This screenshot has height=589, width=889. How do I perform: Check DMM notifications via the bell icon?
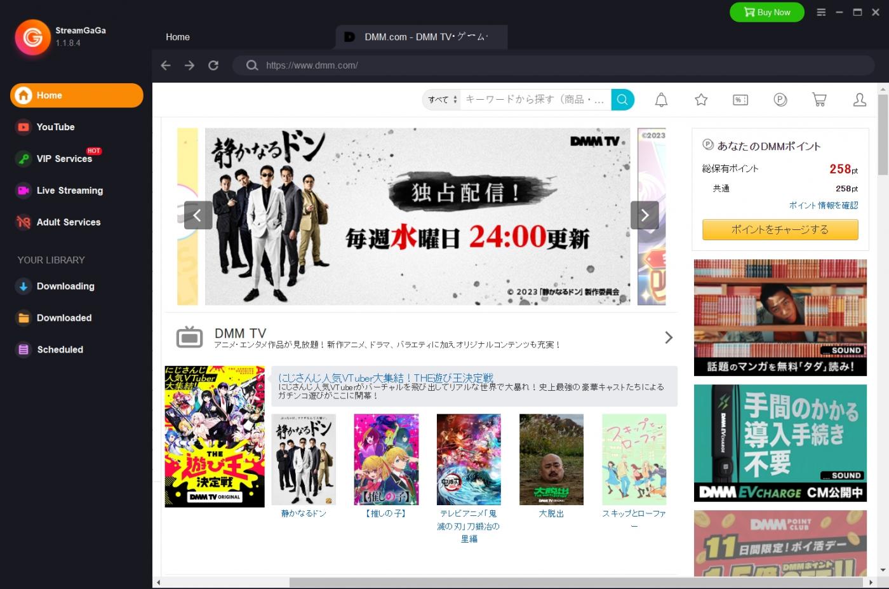tap(661, 100)
